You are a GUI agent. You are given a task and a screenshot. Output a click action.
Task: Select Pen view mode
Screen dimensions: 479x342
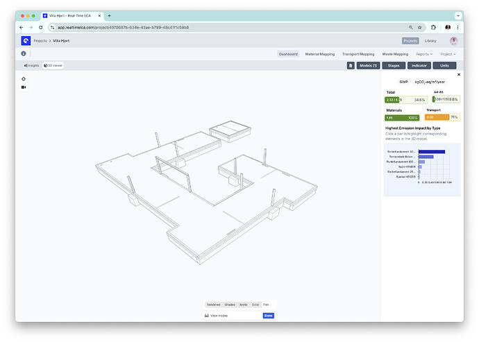point(266,305)
